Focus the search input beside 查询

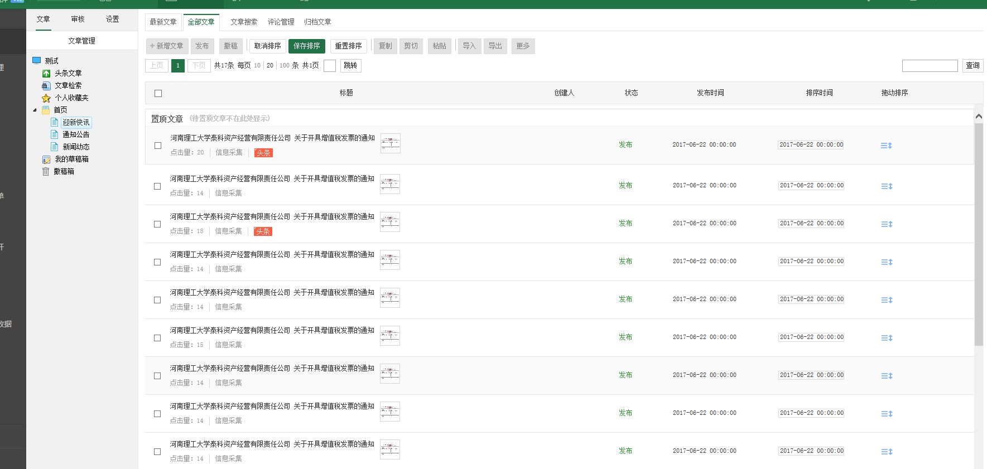point(930,66)
